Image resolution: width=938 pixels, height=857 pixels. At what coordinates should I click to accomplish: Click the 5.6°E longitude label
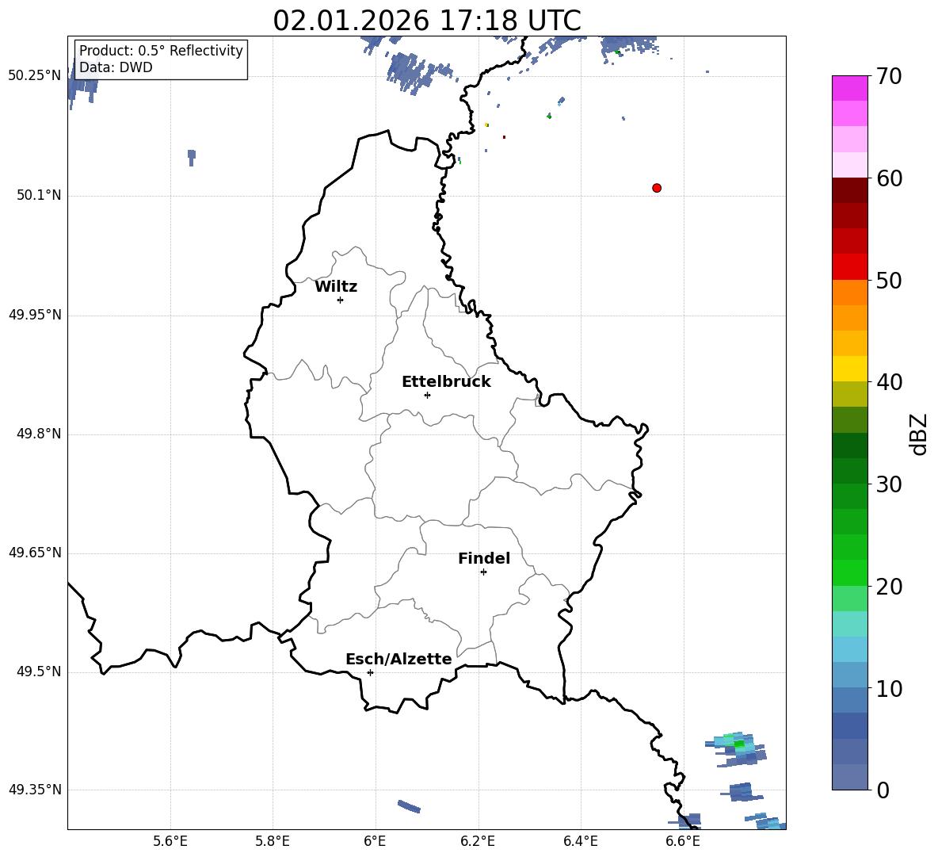pyautogui.click(x=170, y=841)
